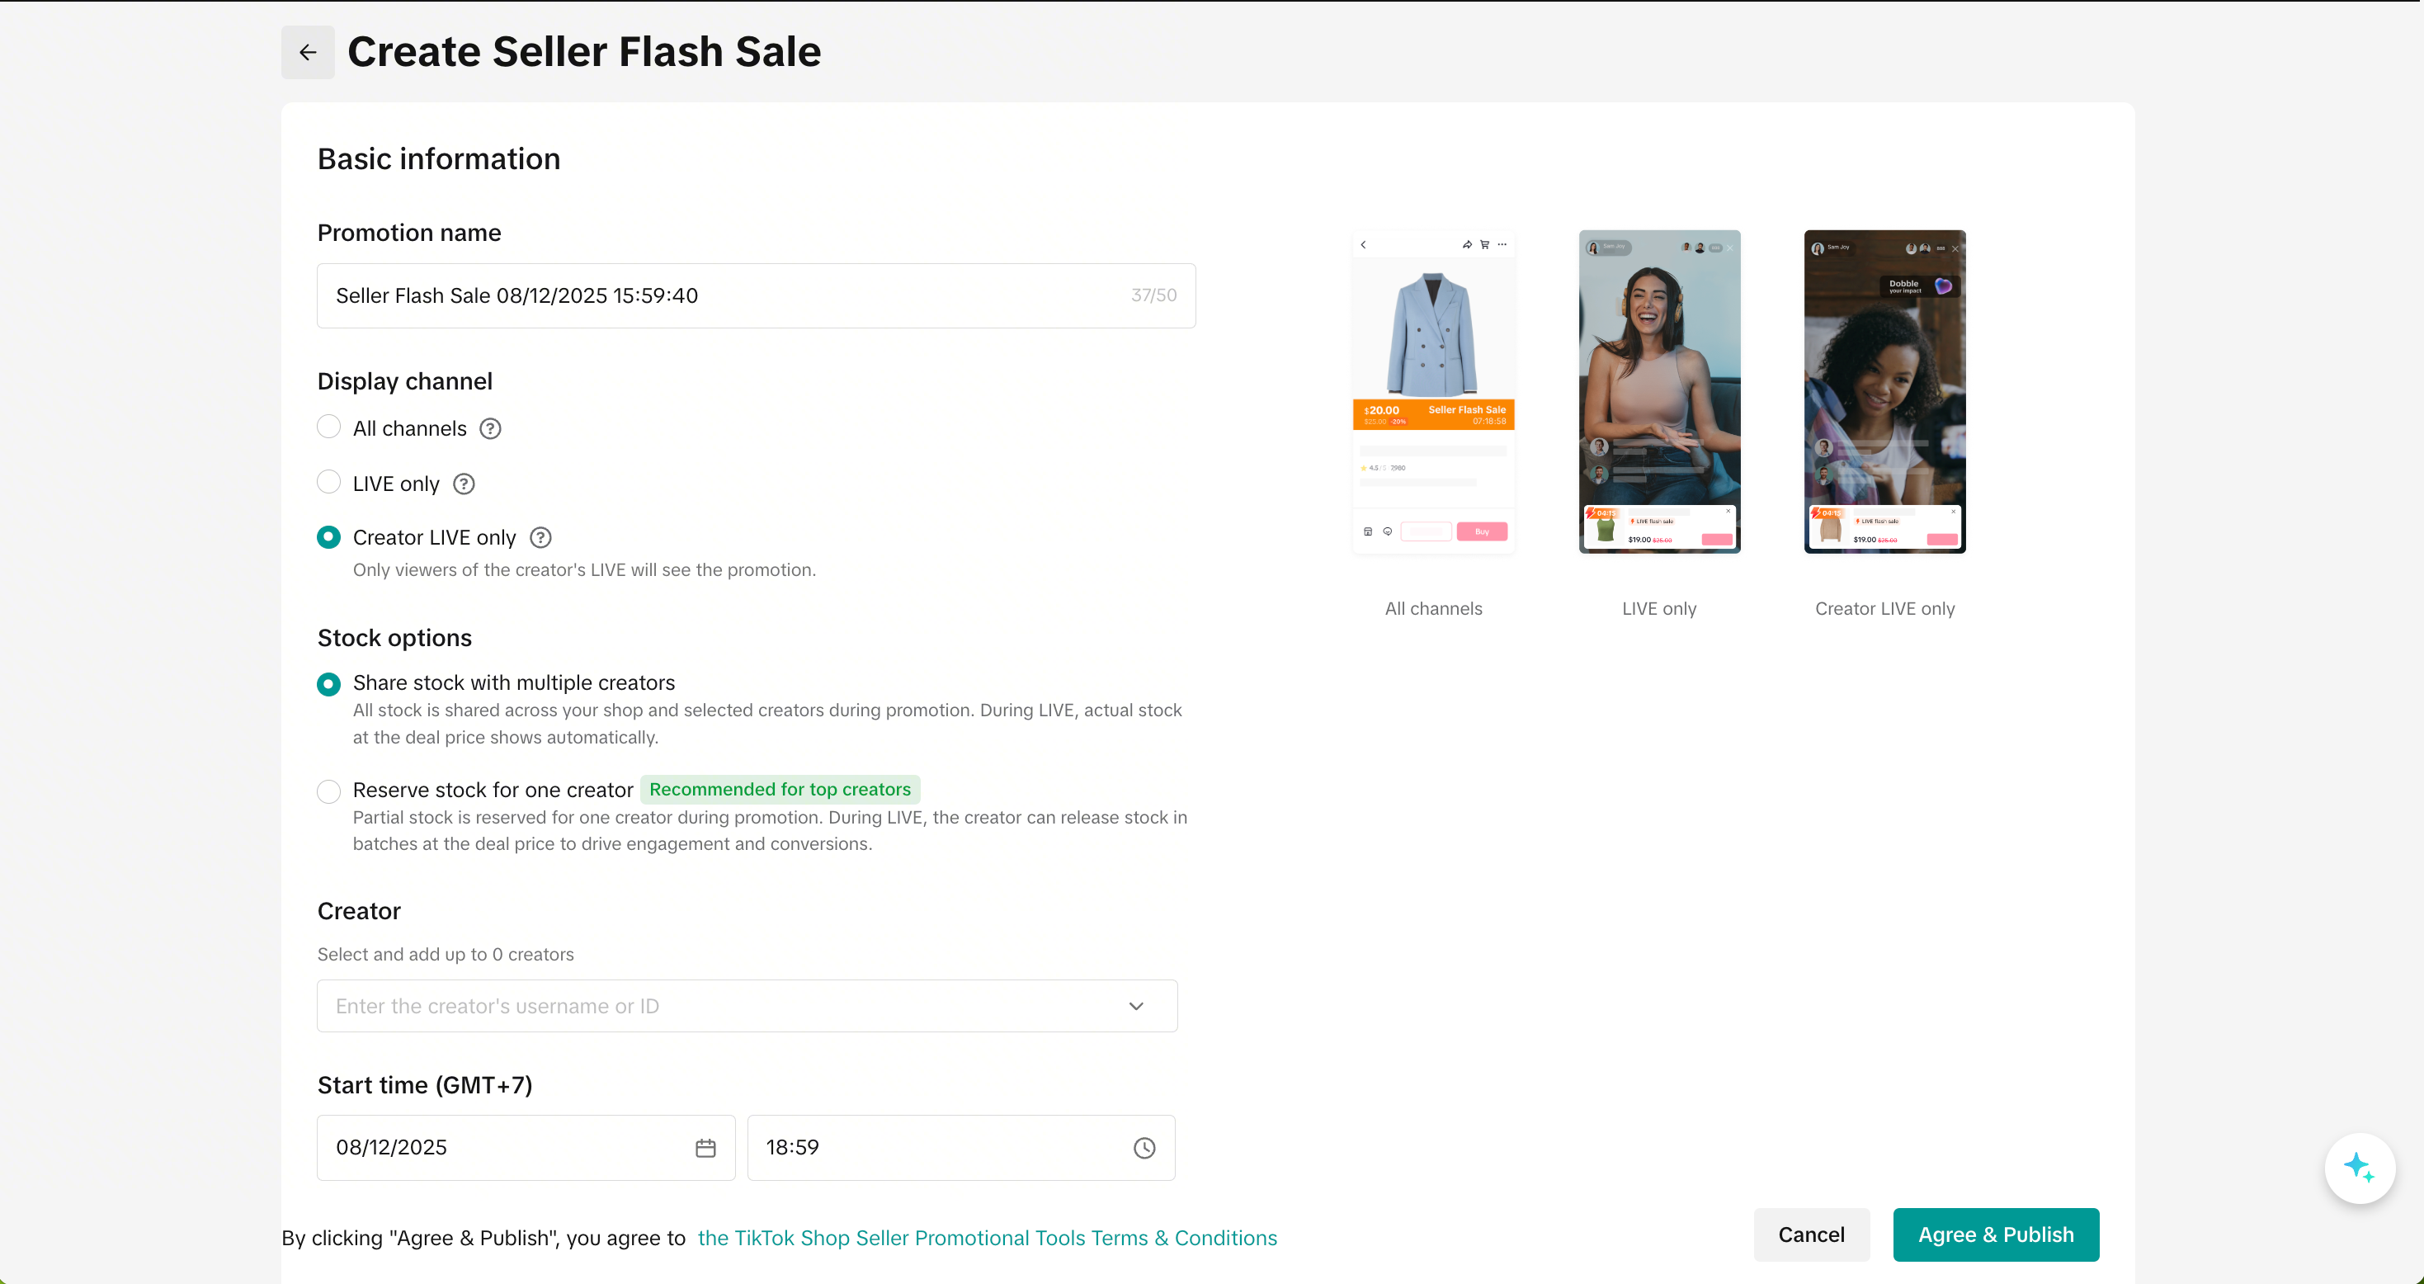Click help icon next to LIVE only
Screen dimensions: 2424x1284
[464, 484]
